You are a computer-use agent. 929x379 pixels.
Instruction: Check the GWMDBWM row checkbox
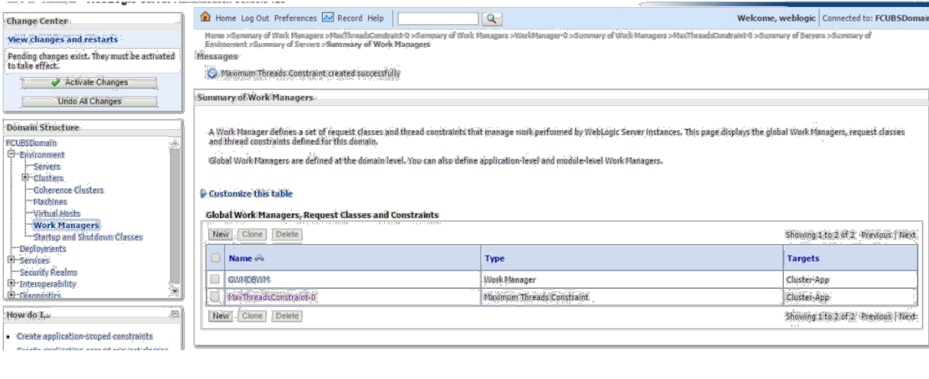(x=215, y=279)
